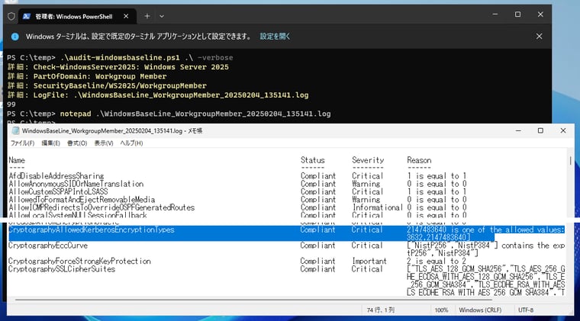The image size is (580, 321).
Task: Open the 編集(E) menu in Notepad
Action: point(50,143)
